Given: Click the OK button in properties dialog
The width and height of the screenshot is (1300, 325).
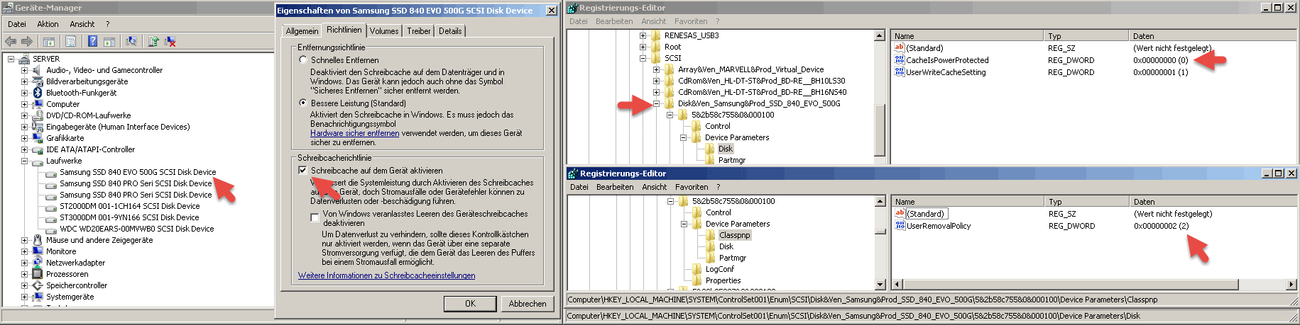Looking at the screenshot, I should [x=470, y=304].
